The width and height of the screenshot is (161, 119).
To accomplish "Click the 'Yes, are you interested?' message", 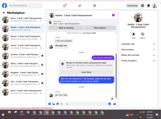I will [103, 58].
